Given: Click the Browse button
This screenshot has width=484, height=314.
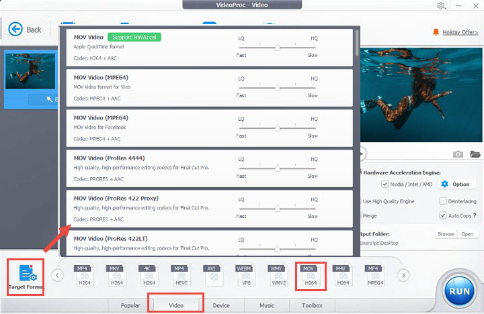Looking at the screenshot, I should (446, 234).
